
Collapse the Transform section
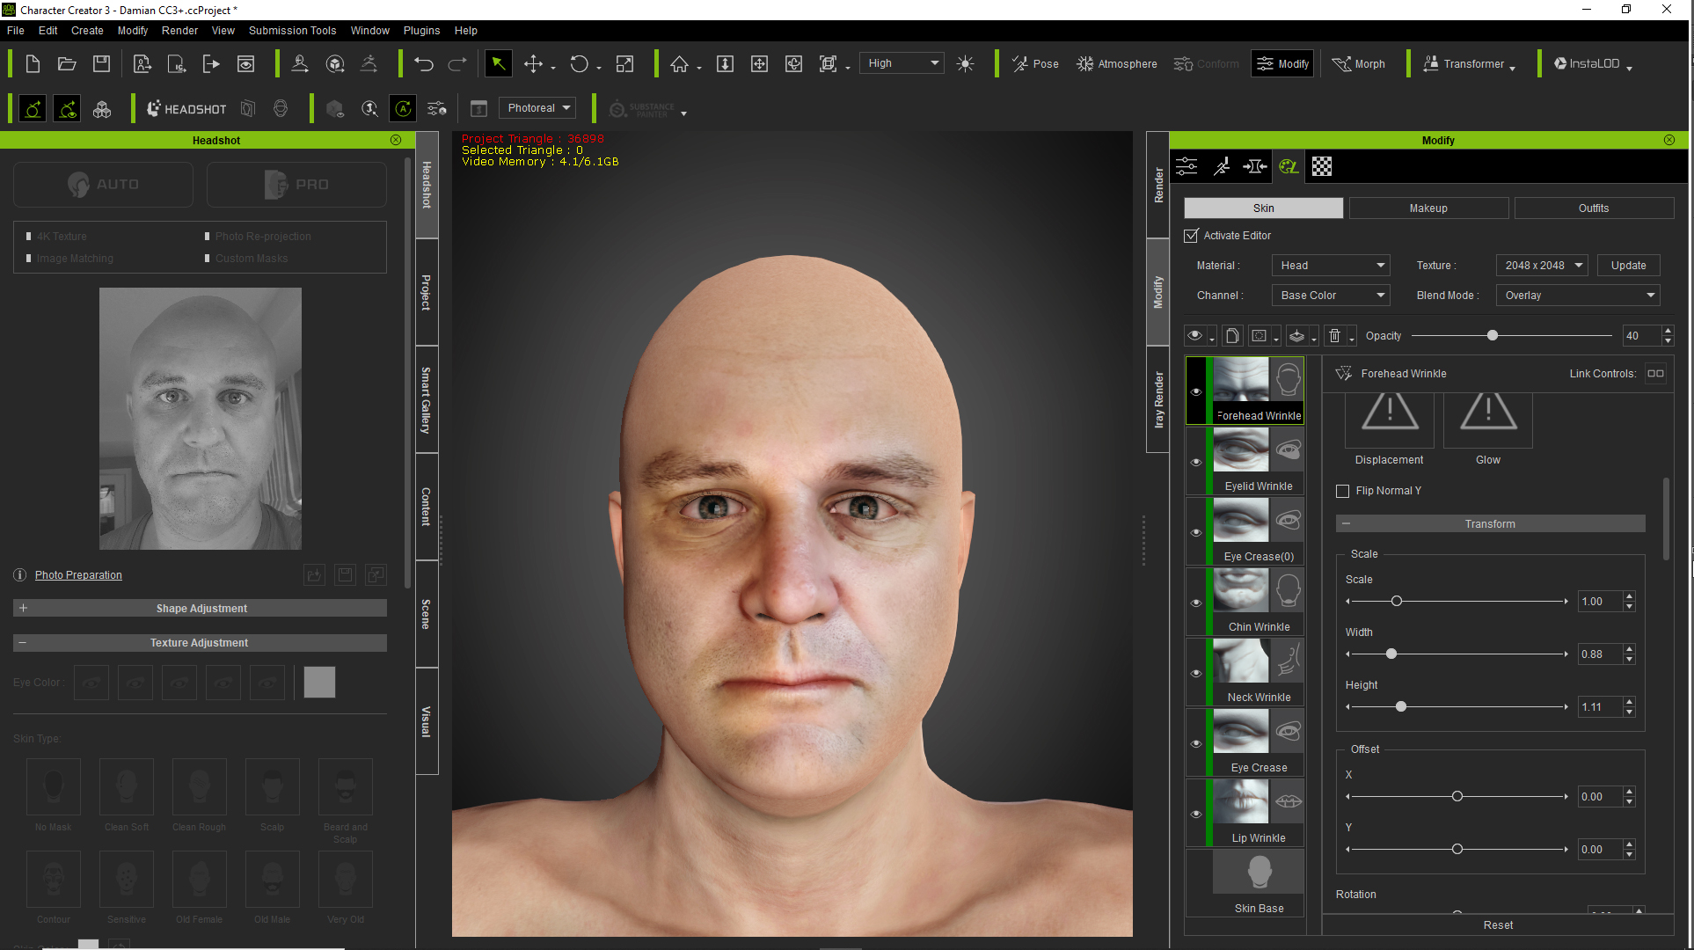click(1490, 523)
